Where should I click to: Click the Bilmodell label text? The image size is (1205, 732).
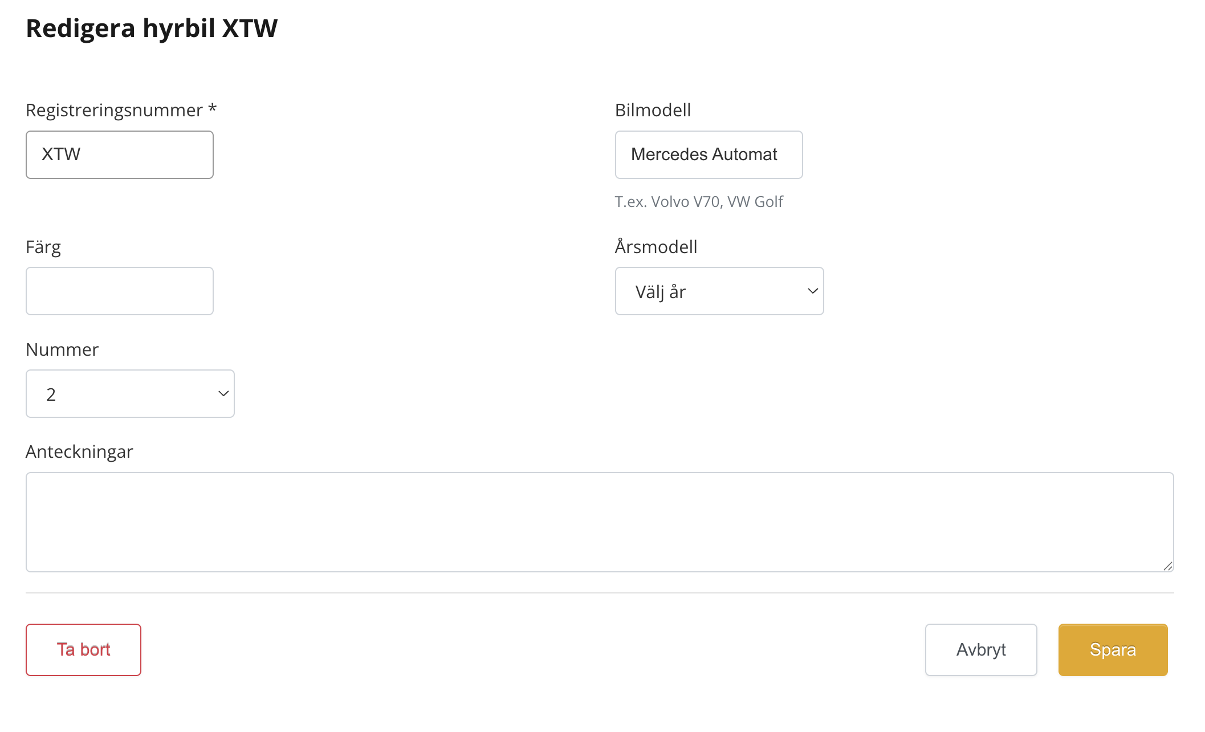653,110
